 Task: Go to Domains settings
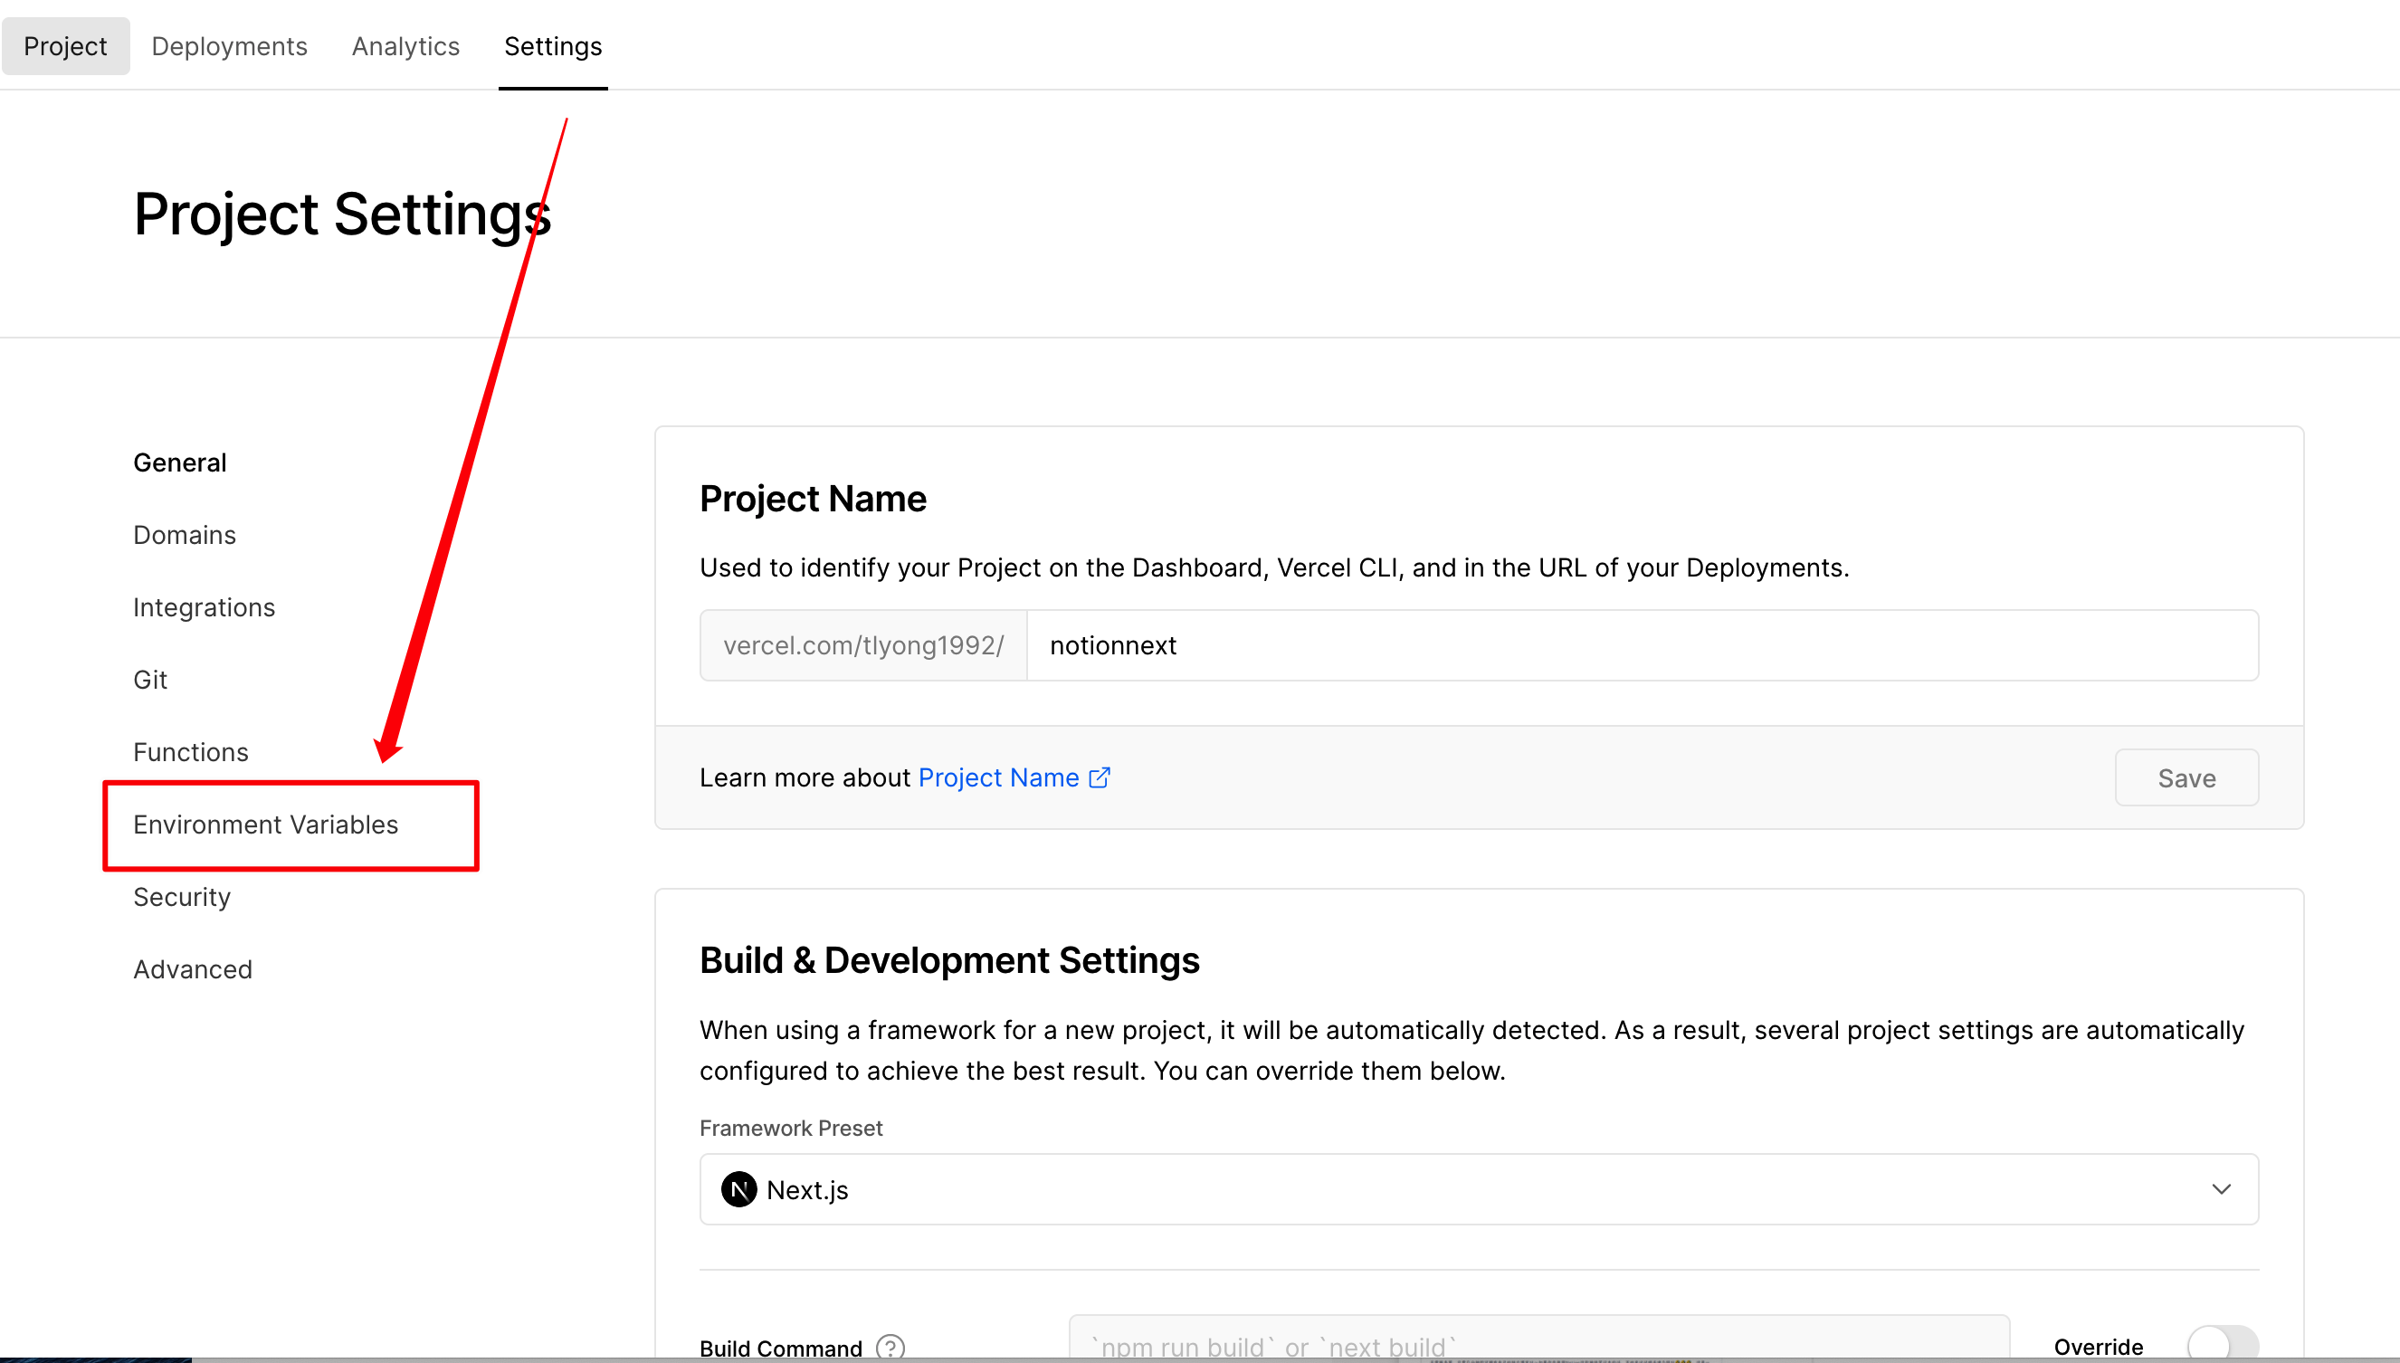185,535
